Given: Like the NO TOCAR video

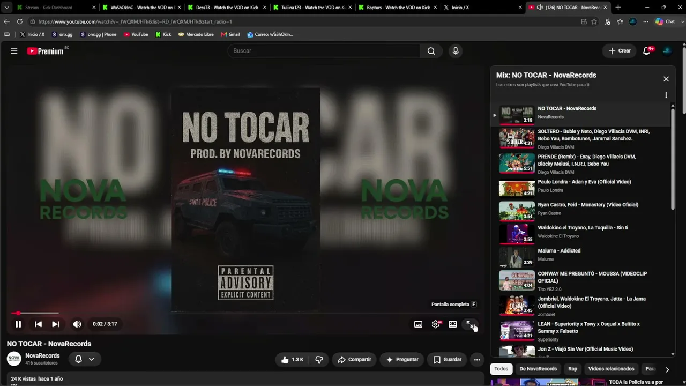Looking at the screenshot, I should click(x=292, y=360).
